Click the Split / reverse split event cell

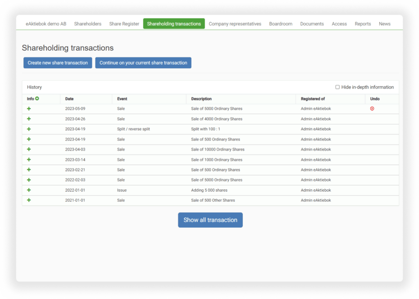pos(133,129)
